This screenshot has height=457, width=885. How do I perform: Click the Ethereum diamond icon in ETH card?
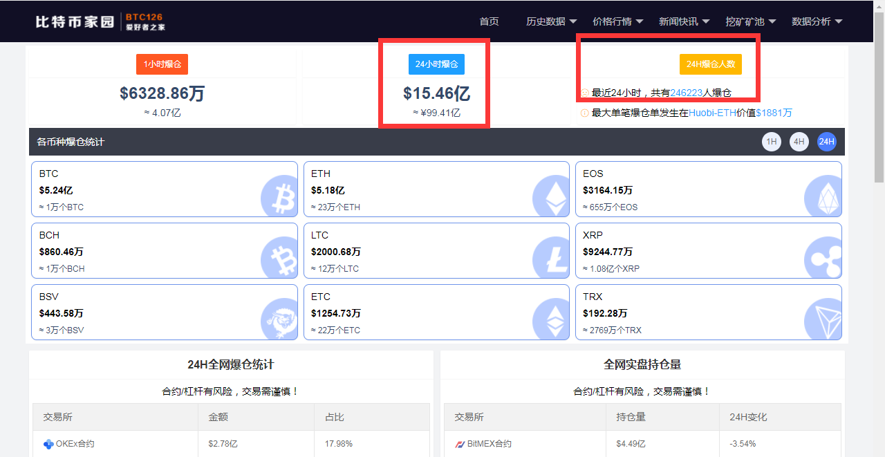[x=551, y=196]
